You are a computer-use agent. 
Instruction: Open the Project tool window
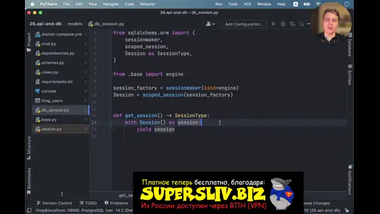29,42
